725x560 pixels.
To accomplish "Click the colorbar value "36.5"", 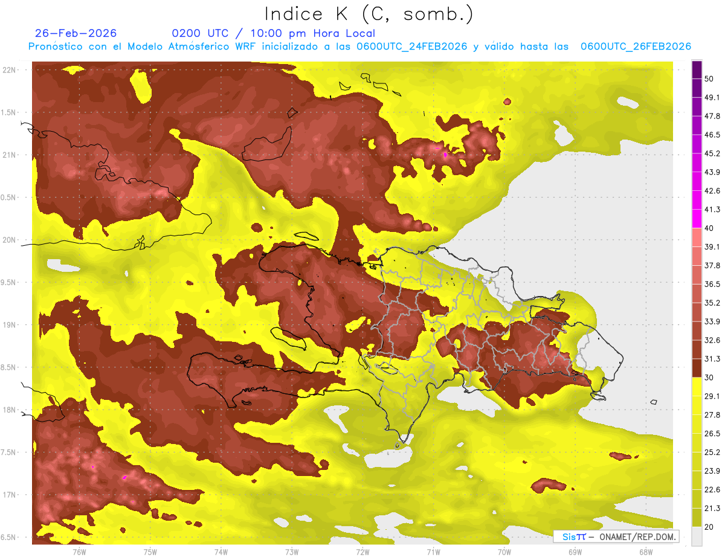I will [712, 284].
